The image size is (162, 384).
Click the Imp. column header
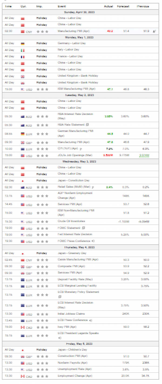tap(39, 6)
